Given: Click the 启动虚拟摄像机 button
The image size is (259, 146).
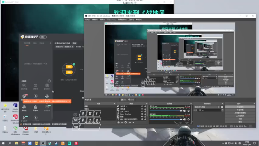Looking at the screenshot, I should pos(240,113).
